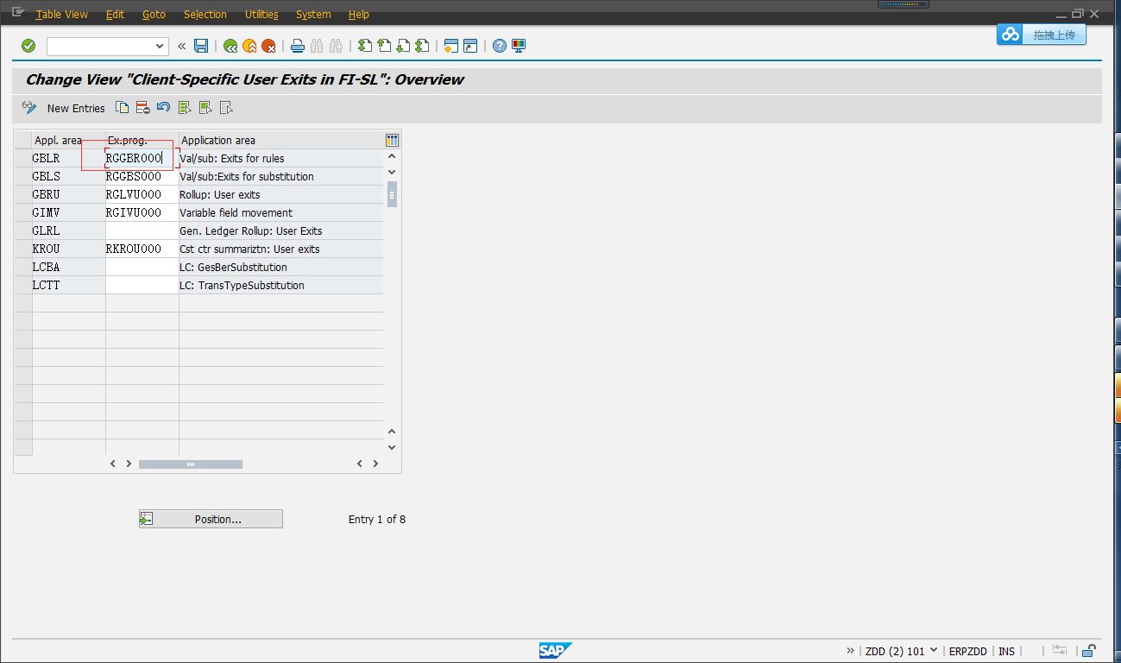1121x663 pixels.
Task: Click the Cancel red icon
Action: coord(268,46)
